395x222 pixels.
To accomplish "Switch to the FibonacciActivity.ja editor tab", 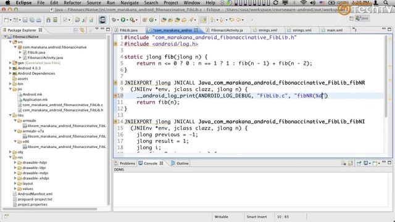I will [x=227, y=30].
